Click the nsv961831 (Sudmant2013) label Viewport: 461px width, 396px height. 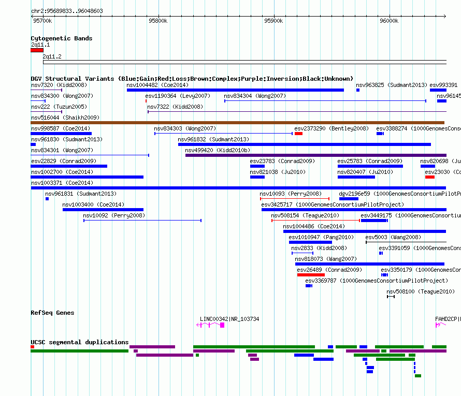pyautogui.click(x=81, y=194)
